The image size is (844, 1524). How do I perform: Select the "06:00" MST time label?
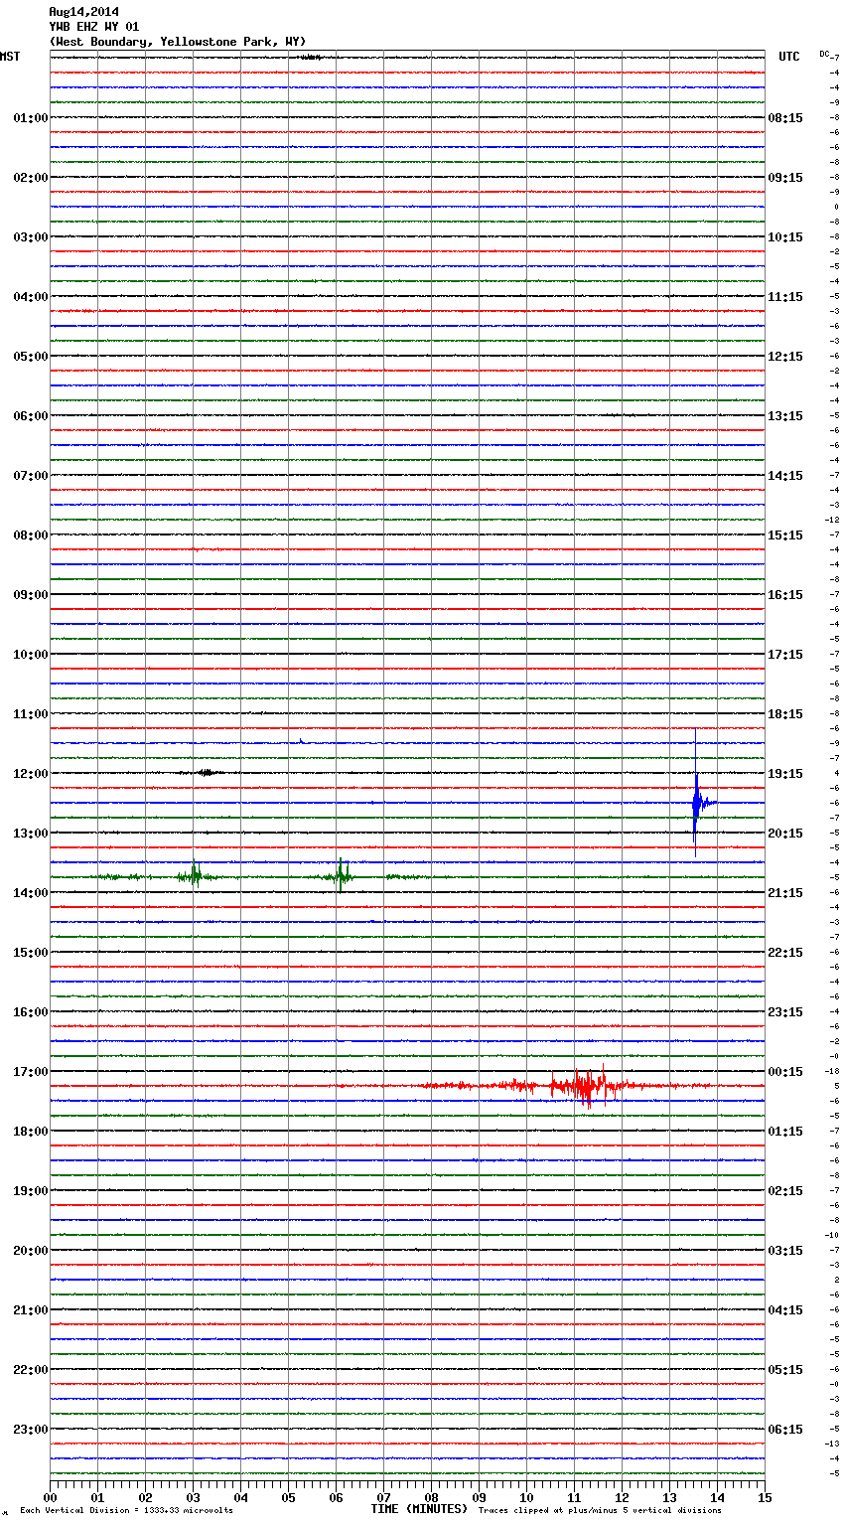point(30,416)
